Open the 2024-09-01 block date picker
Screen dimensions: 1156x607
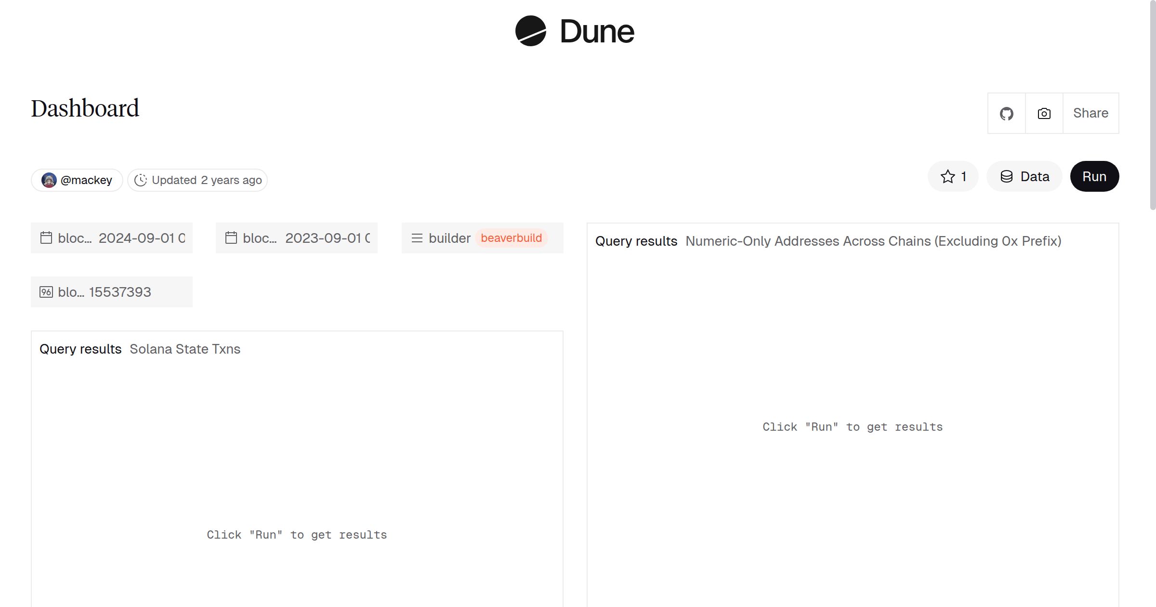click(x=140, y=238)
